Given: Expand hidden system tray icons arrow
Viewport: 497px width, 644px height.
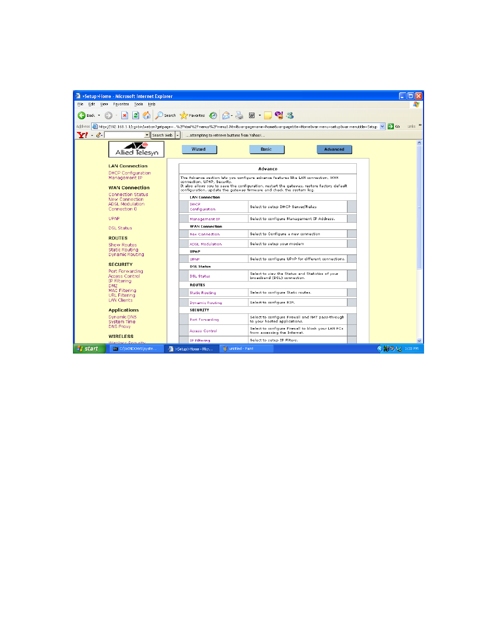Looking at the screenshot, I should coord(379,348).
